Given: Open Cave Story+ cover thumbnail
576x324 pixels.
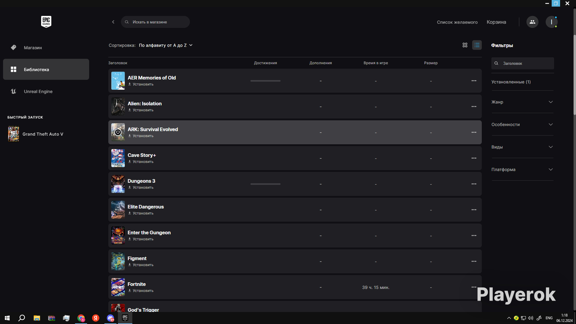Looking at the screenshot, I should coord(118,158).
